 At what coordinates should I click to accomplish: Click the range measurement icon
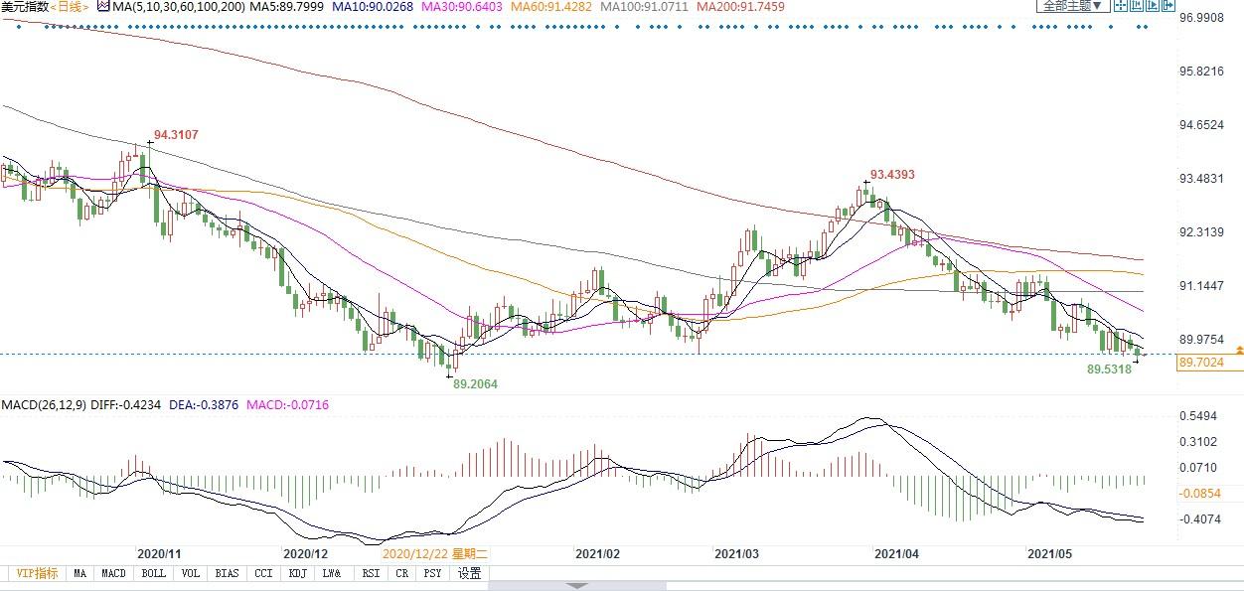(1137, 5)
